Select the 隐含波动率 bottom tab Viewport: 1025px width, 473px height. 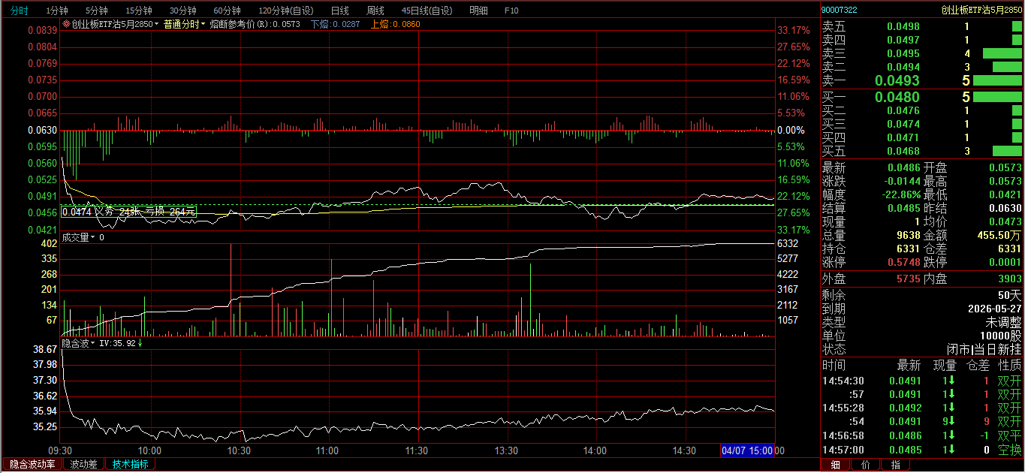(x=32, y=465)
